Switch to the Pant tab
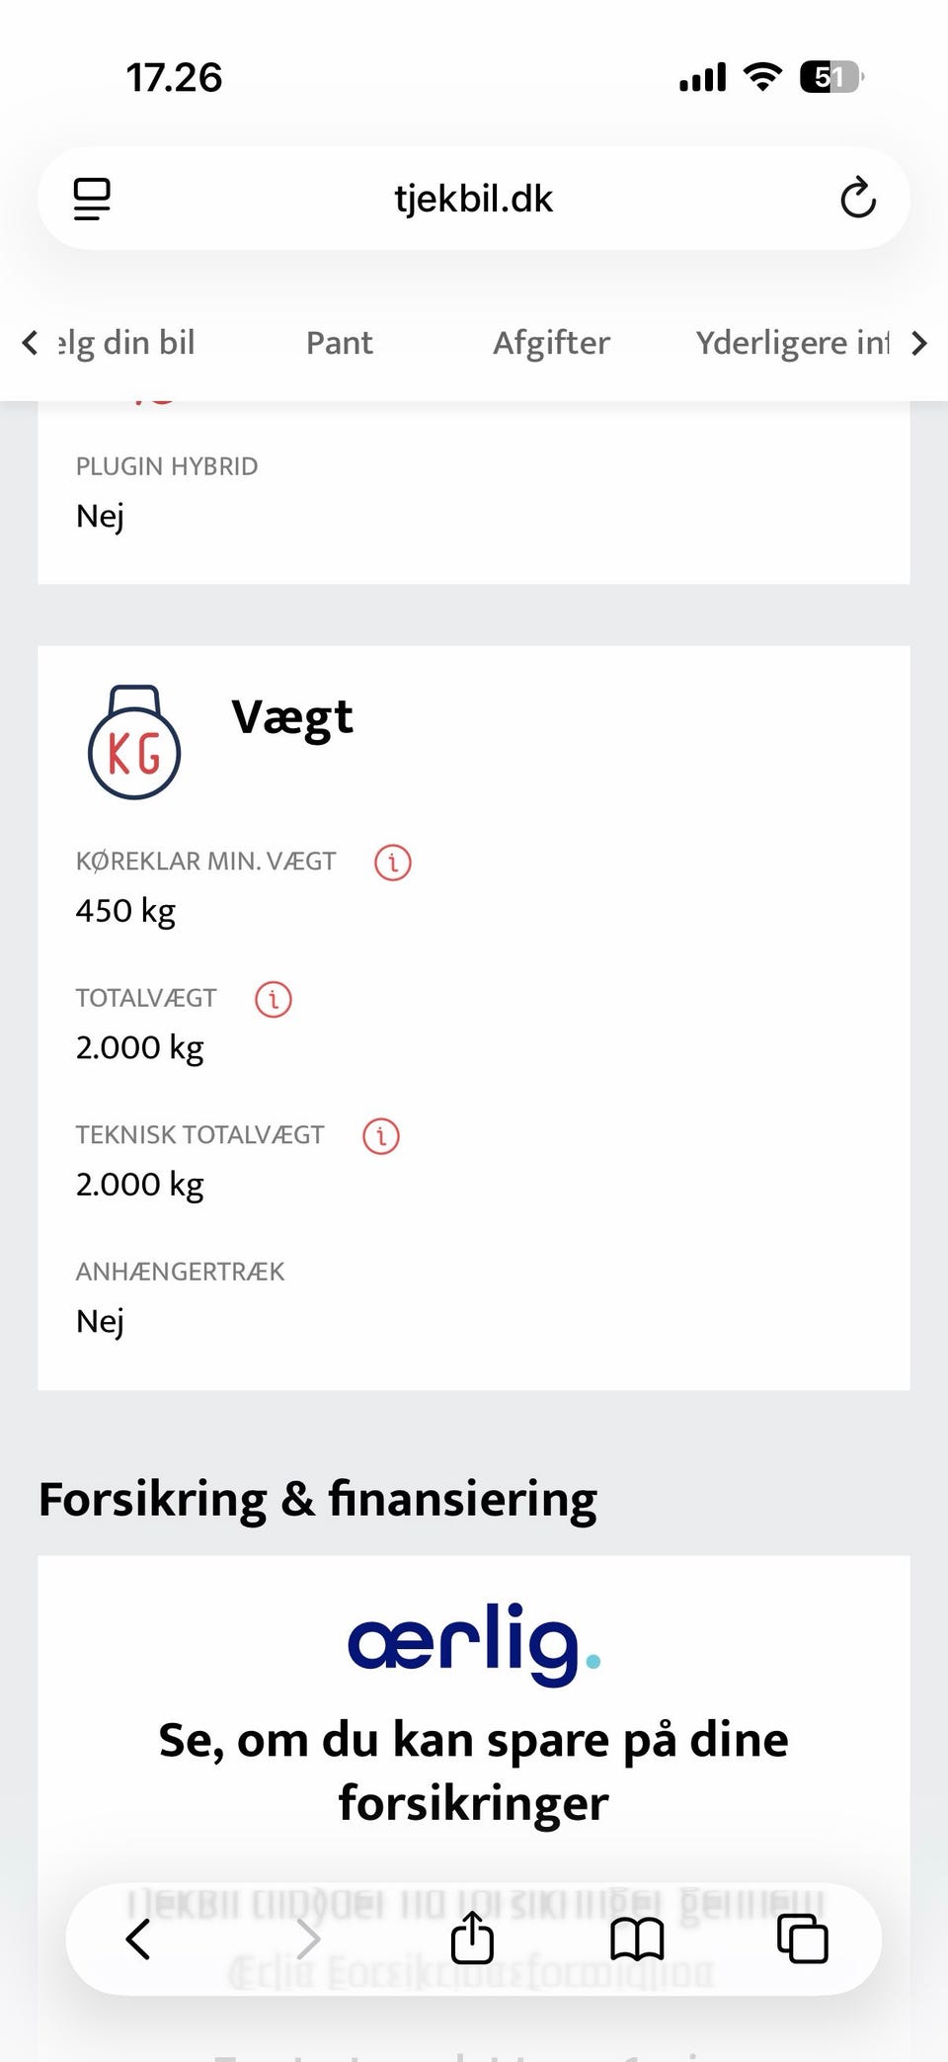 point(339,343)
